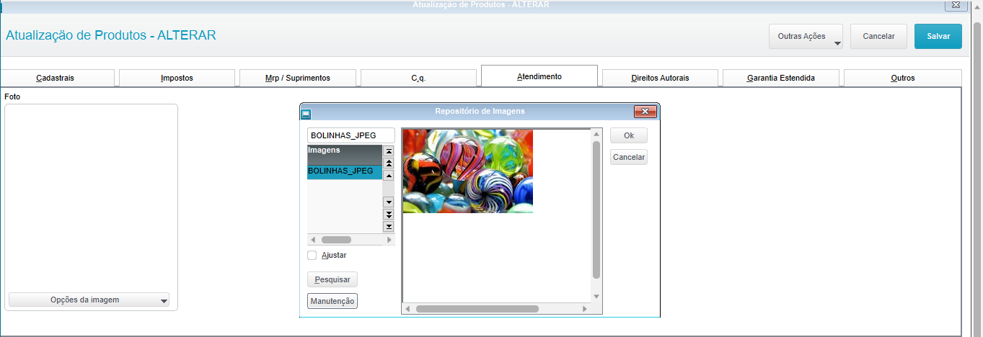
Task: Open the Direitos Autorais tab
Action: coord(660,78)
